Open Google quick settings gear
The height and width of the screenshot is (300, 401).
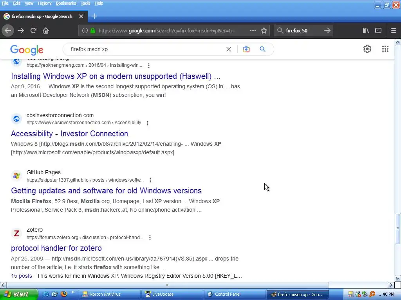(x=367, y=49)
